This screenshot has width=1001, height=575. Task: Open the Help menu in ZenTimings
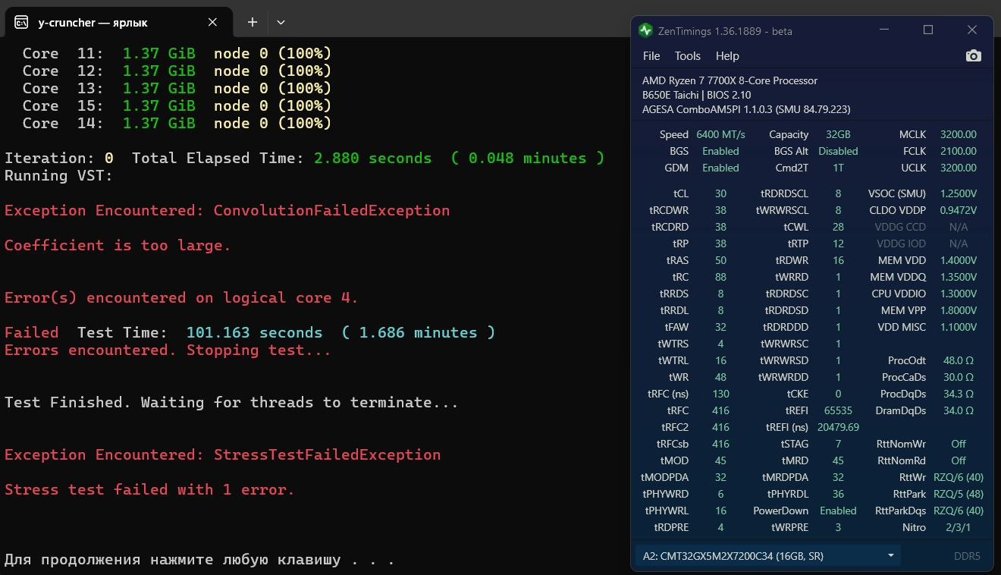[x=726, y=56]
